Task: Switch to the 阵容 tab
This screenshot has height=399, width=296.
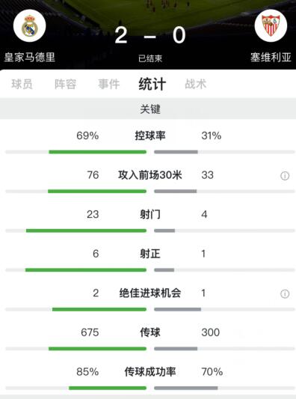Action: point(65,84)
